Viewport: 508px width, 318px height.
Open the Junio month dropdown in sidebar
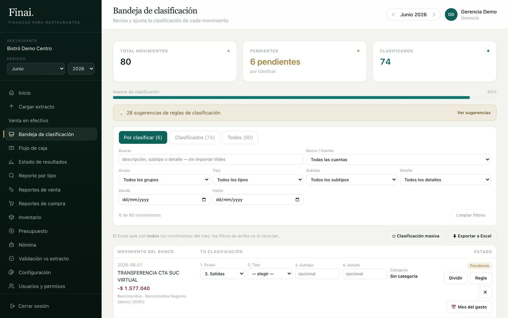click(x=36, y=69)
